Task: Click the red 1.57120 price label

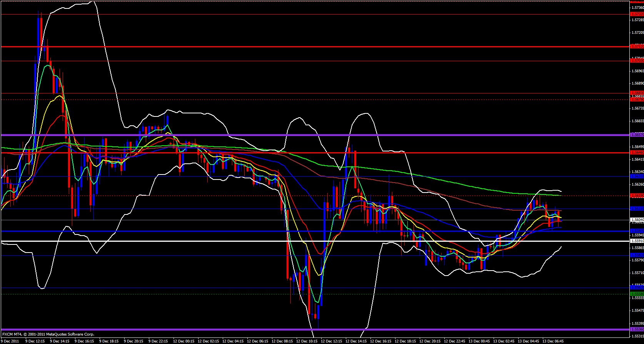Action: [637, 47]
